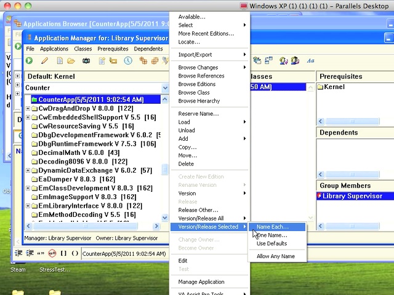Click the tag label toolbar icon
The image size is (394, 295).
click(113, 60)
